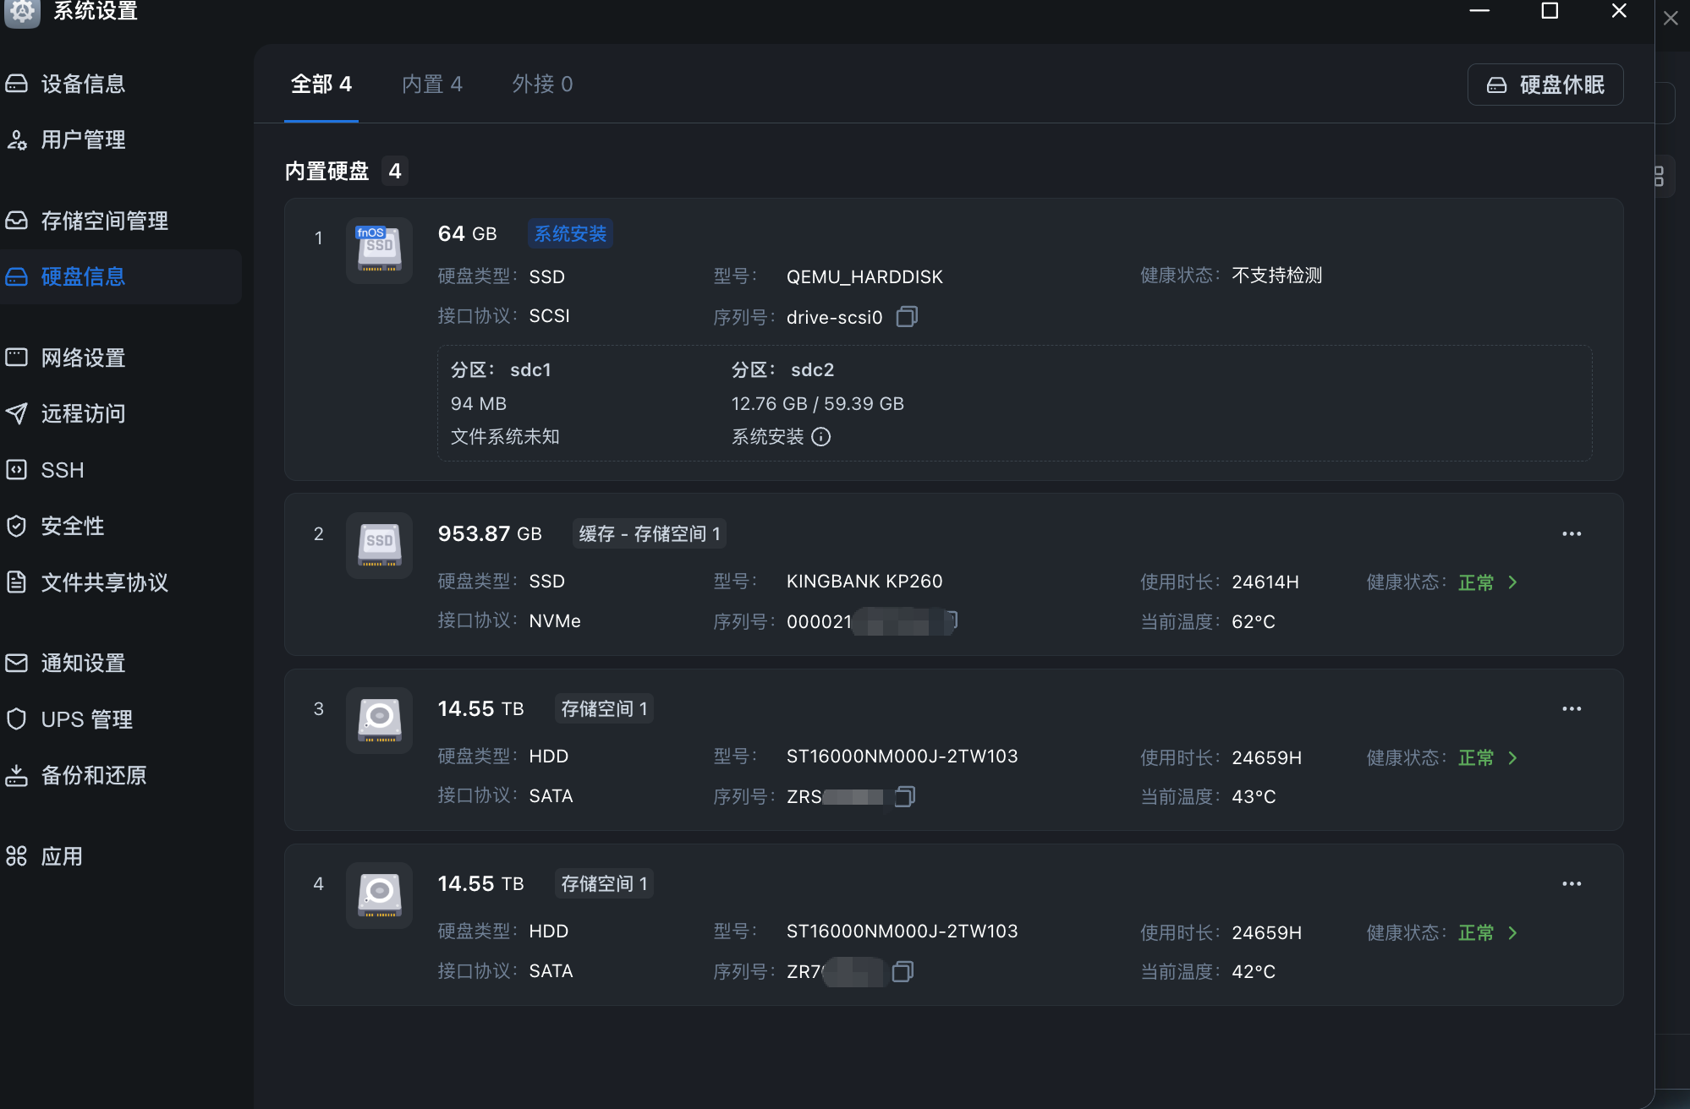Click the 硬盘休眠 button
This screenshot has width=1690, height=1109.
(1545, 85)
